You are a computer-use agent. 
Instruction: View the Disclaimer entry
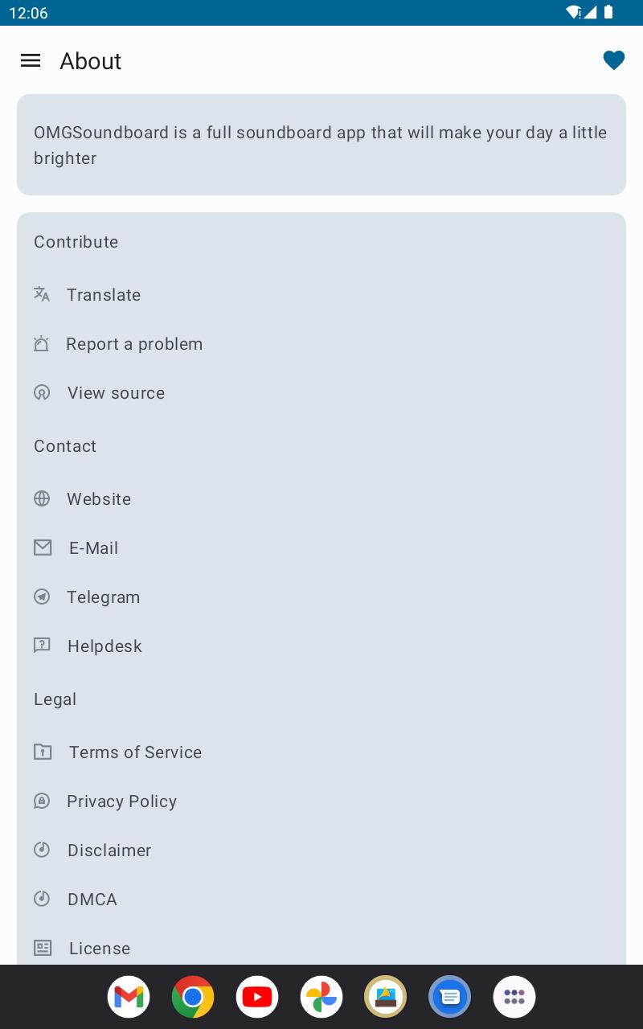click(109, 851)
